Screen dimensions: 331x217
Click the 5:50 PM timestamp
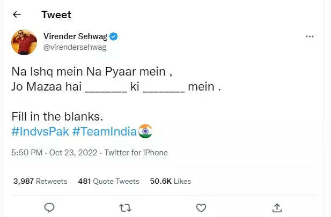click(27, 153)
